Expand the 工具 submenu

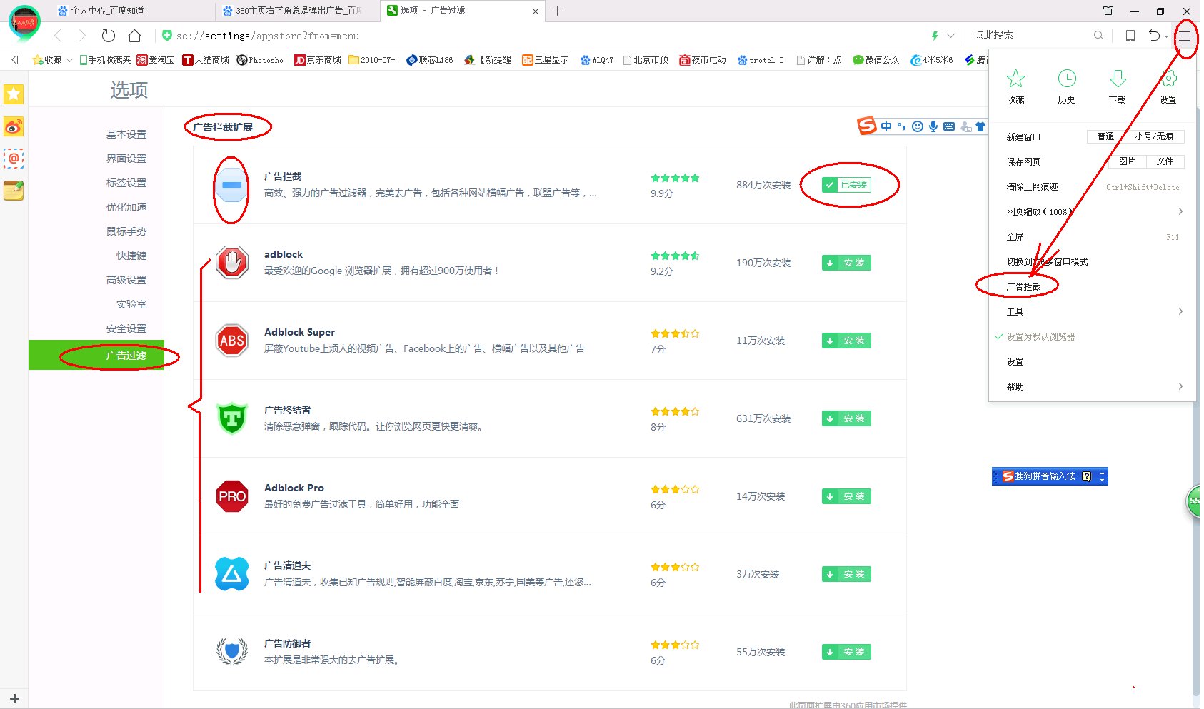coord(1015,311)
